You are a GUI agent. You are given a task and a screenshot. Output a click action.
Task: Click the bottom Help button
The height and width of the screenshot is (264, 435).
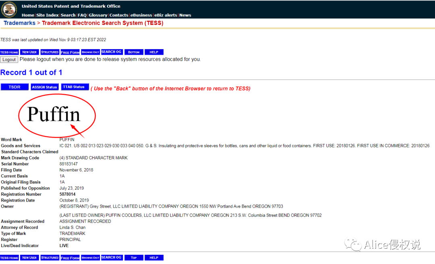(x=154, y=258)
